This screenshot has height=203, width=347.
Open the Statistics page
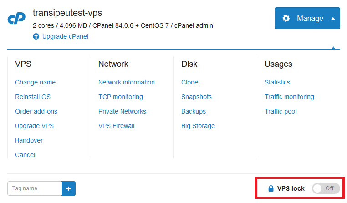277,82
